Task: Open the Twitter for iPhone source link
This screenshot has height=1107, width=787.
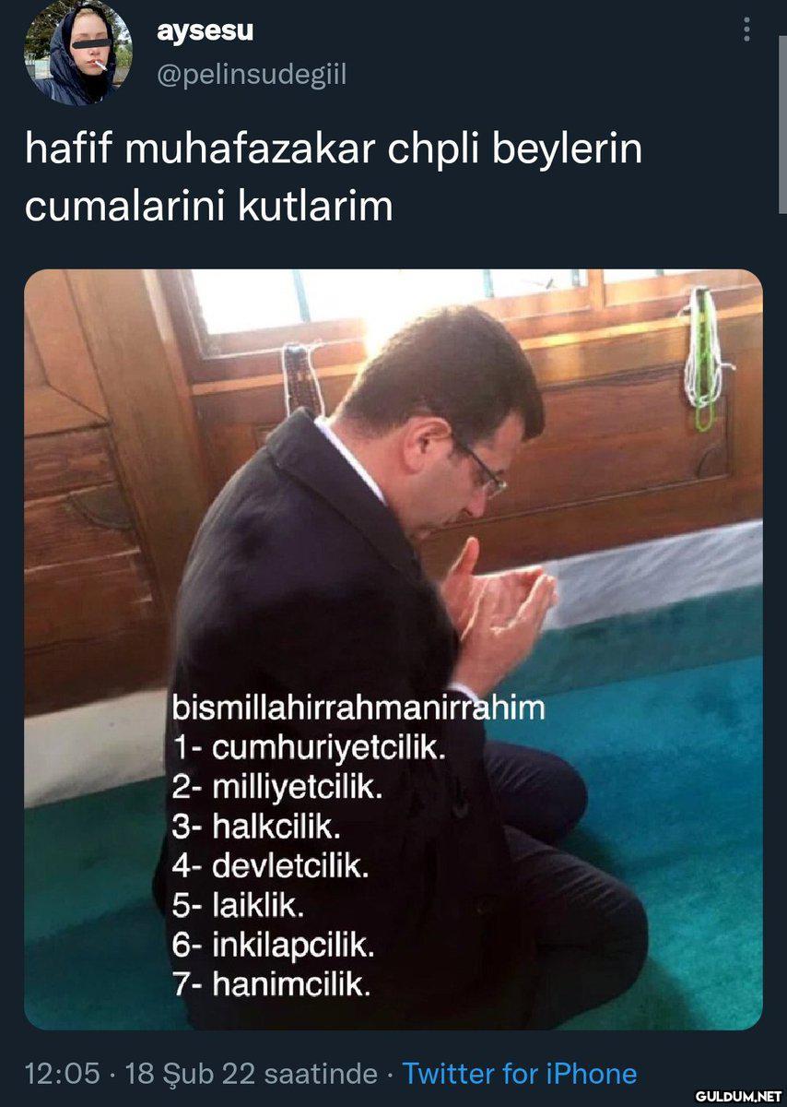Action: tap(520, 1074)
